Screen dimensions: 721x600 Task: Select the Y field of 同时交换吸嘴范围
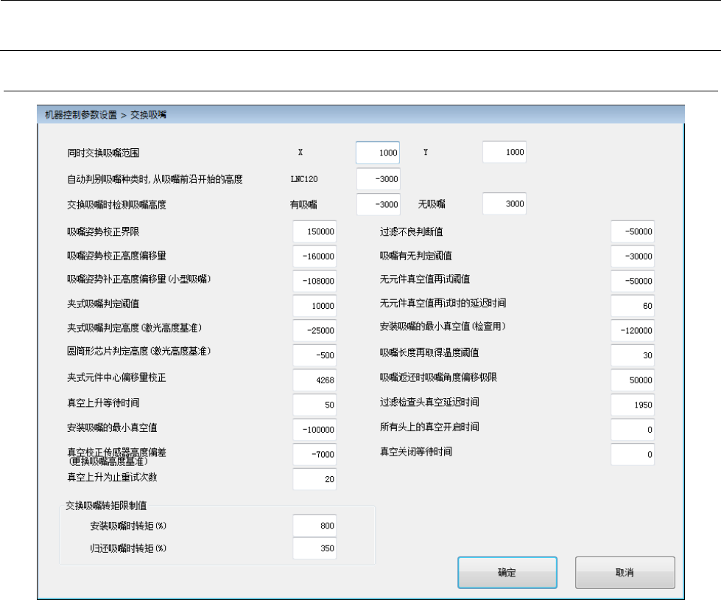pos(504,153)
